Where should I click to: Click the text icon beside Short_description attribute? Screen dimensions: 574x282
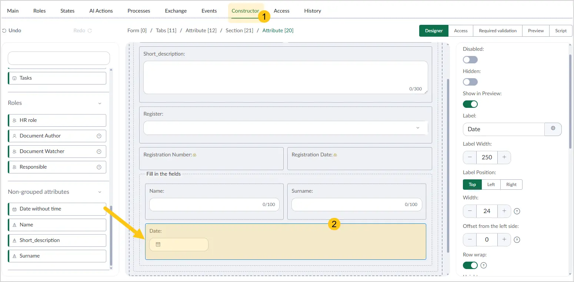(x=14, y=240)
